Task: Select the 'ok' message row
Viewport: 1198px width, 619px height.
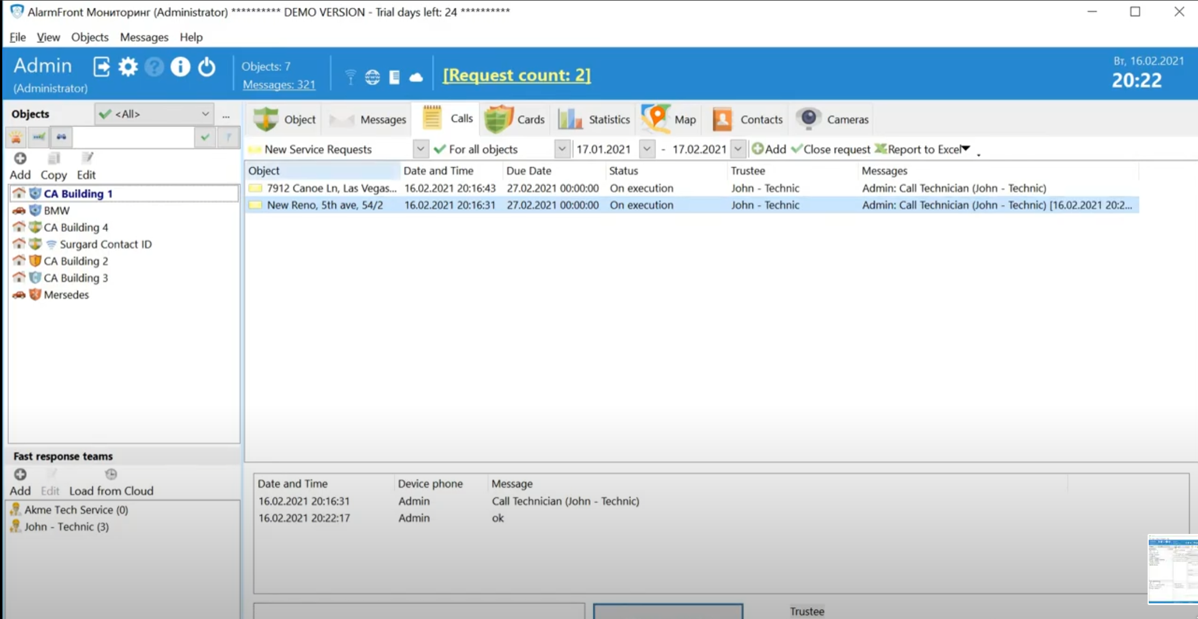Action: (661, 518)
